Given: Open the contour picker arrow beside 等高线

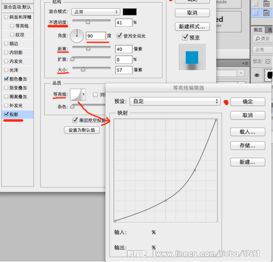Looking at the screenshot, I should (84, 95).
